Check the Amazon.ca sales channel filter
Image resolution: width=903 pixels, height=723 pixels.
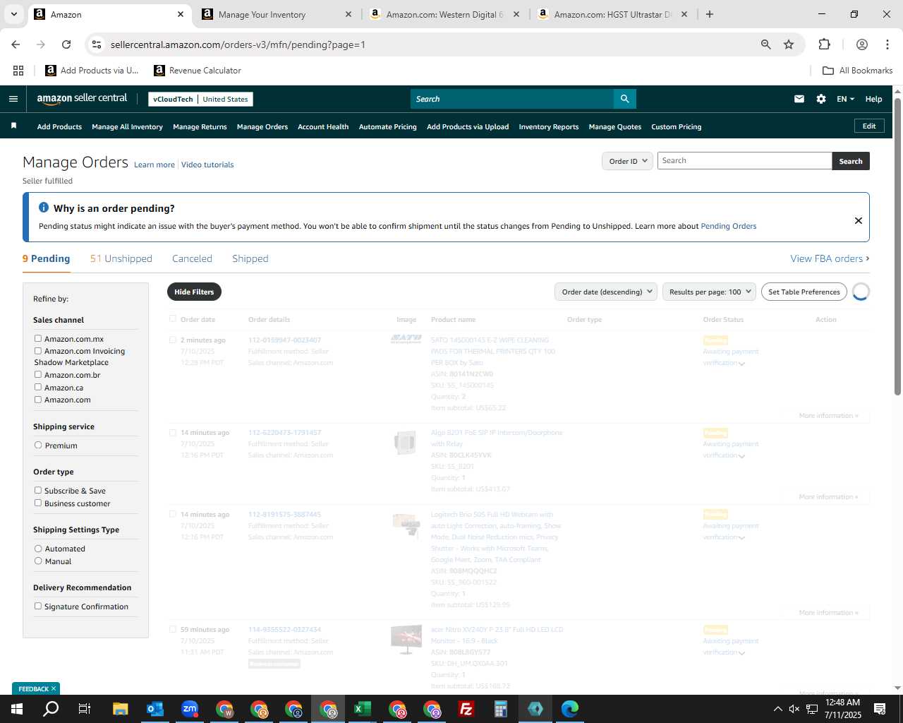[x=38, y=388]
